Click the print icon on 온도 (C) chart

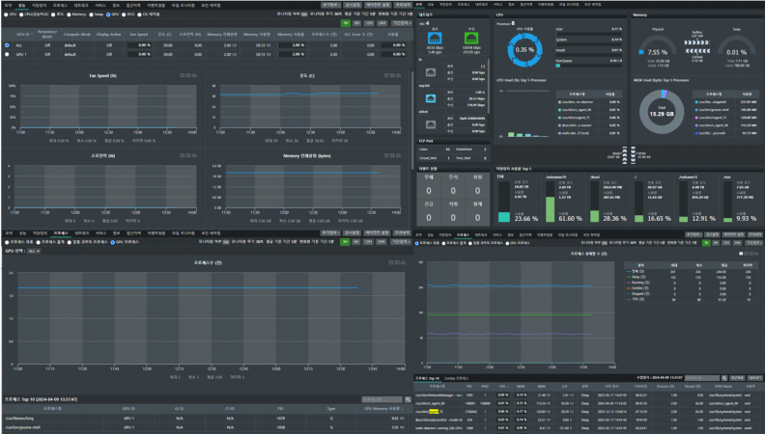(x=397, y=75)
